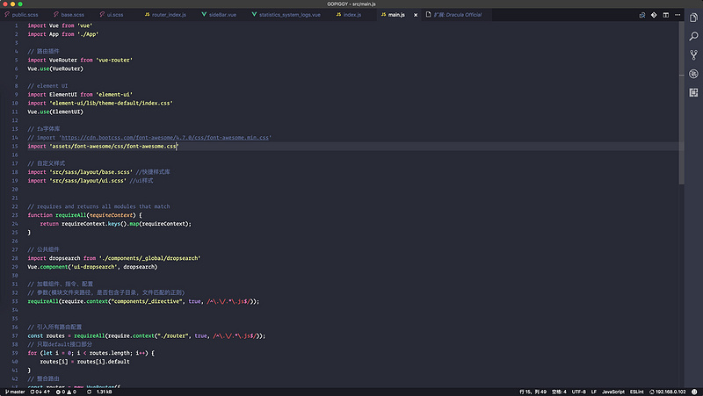Synchronize changes 0 down 4 up

click(40, 392)
